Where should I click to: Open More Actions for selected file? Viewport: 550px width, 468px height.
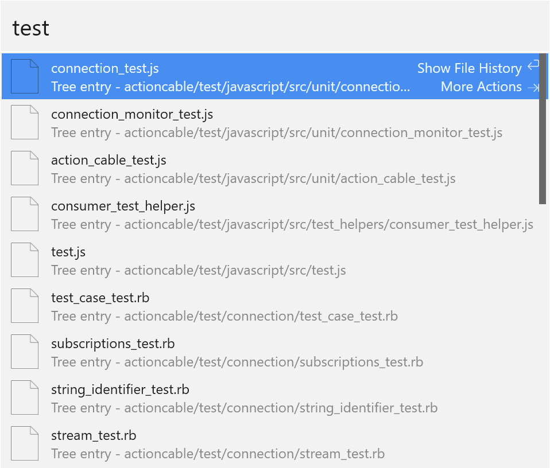point(481,87)
